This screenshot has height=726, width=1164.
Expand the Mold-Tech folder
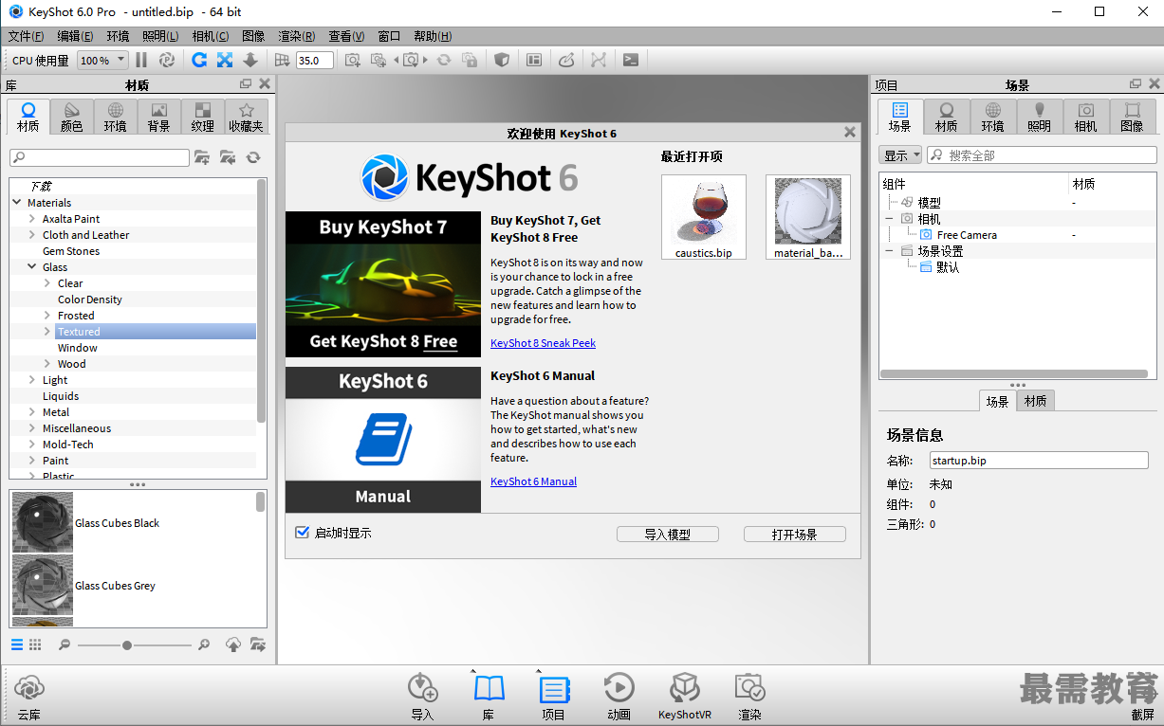[x=32, y=444]
